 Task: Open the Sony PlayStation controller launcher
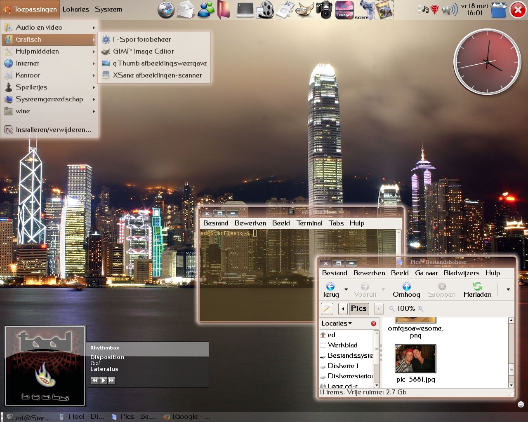[x=364, y=10]
